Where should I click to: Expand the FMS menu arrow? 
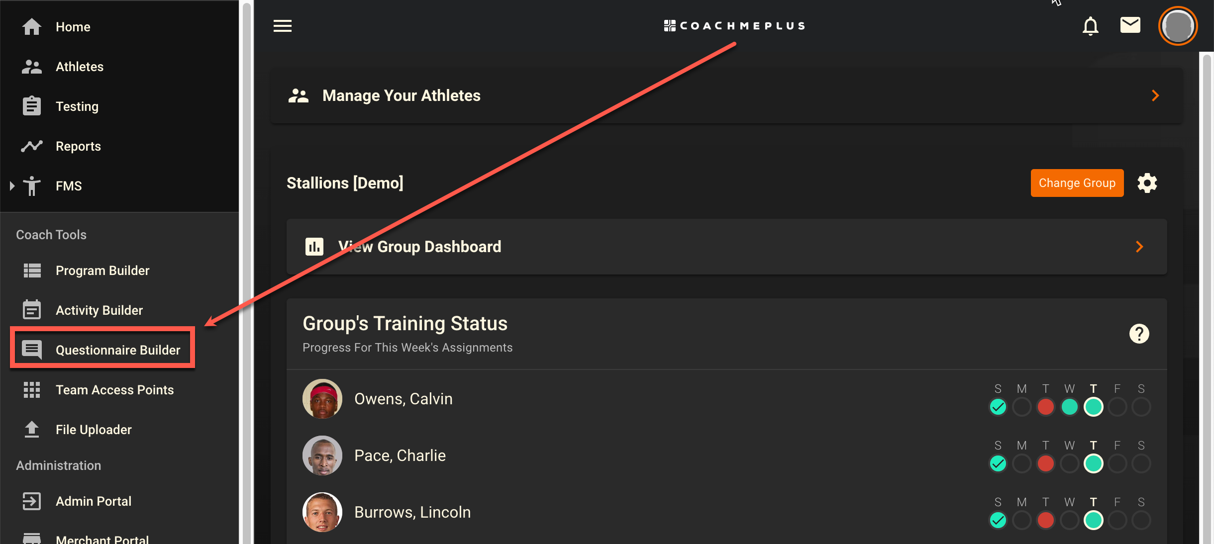[12, 186]
